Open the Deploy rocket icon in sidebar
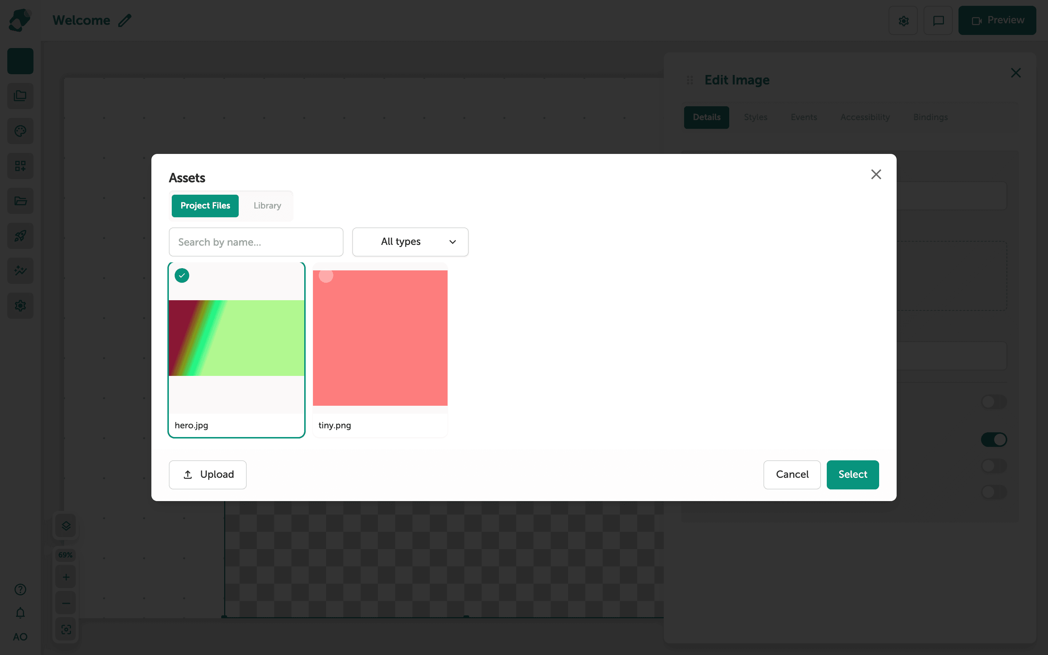 20,236
